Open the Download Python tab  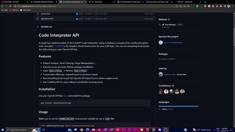click(x=130, y=2)
